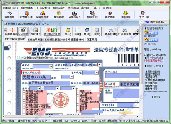Screen dimensions: 171x124
Task: Click the first QQ交谈 chat icon
Action: (x=151, y=32)
